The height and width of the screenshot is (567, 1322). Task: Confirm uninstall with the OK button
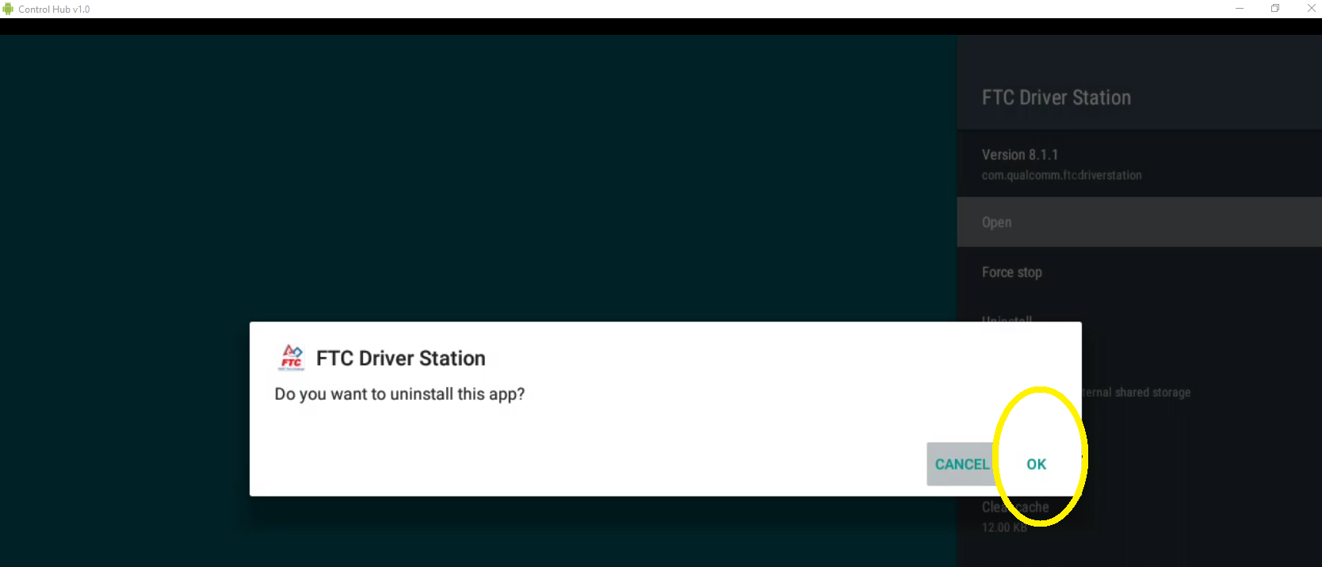1036,464
